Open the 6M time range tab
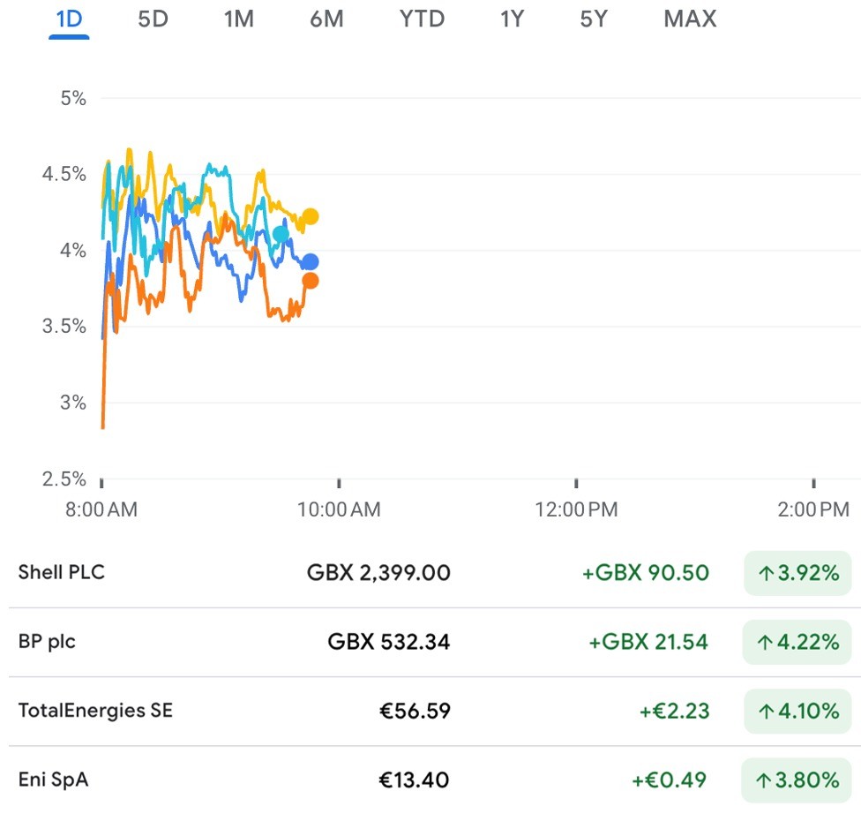Viewport: 861px width, 814px height. pyautogui.click(x=326, y=19)
